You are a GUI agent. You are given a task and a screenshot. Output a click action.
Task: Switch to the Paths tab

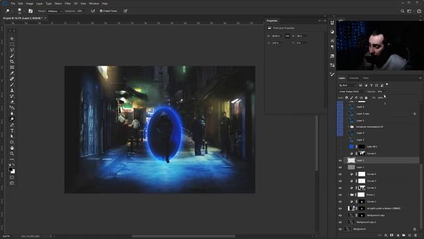[x=366, y=78]
